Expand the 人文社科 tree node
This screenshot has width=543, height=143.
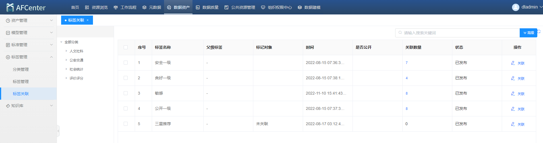click(66, 51)
